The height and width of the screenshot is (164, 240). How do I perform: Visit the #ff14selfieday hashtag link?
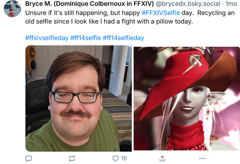(123, 38)
